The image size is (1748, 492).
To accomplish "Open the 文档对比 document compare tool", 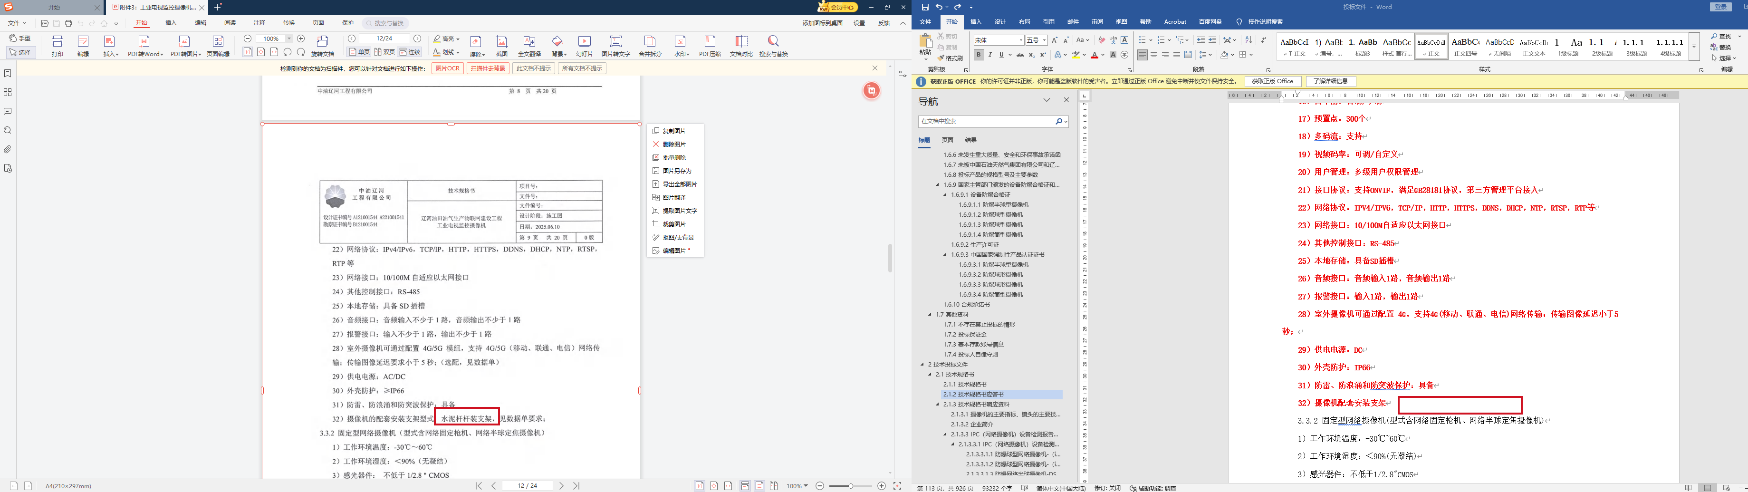I will (741, 46).
